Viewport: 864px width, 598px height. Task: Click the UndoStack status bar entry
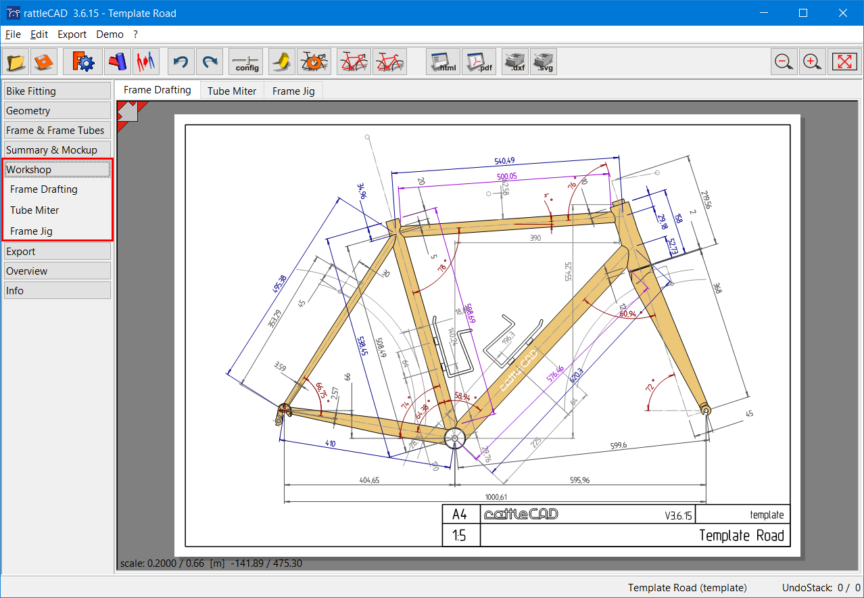pyautogui.click(x=821, y=587)
